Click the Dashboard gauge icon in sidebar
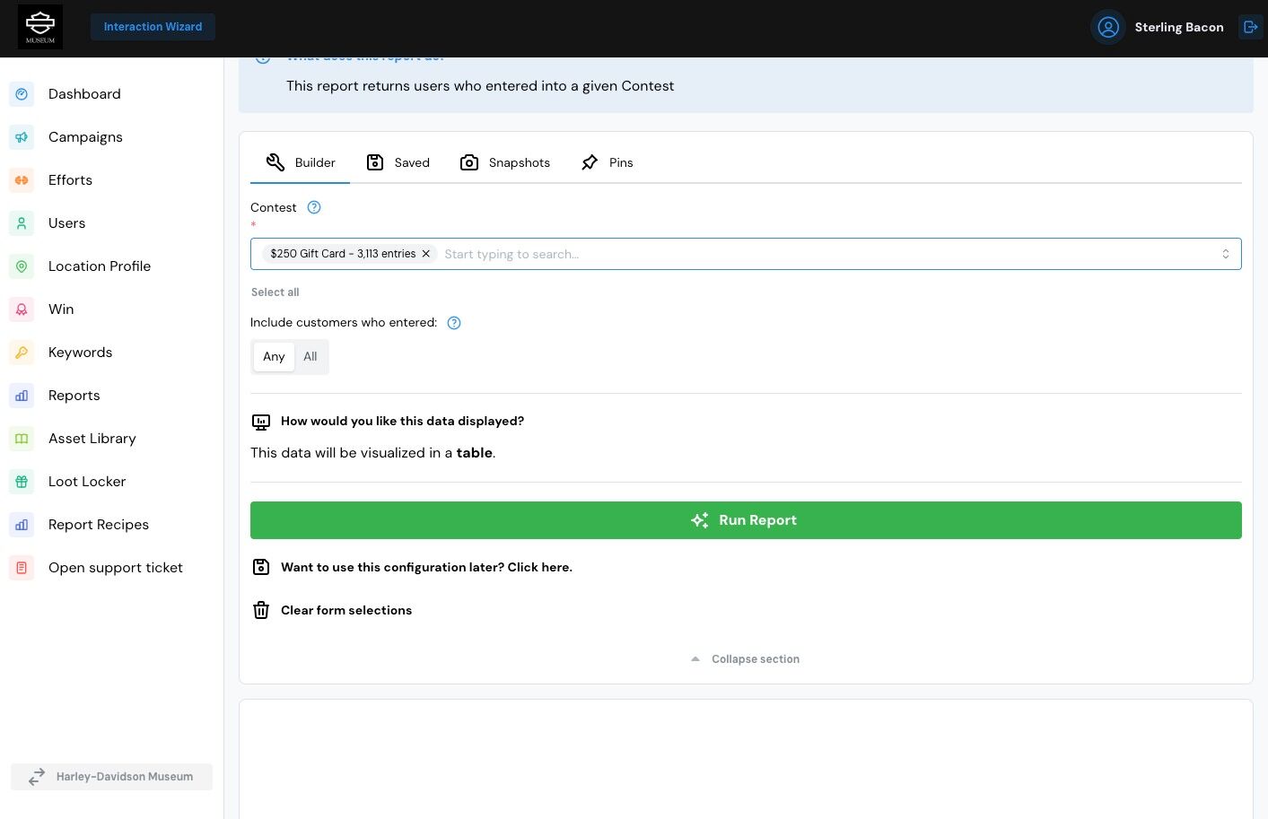Viewport: 1268px width, 819px height. coord(22,94)
